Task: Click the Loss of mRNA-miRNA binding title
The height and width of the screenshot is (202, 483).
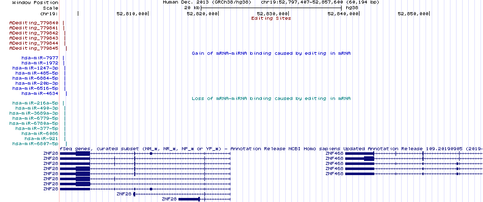Action: pyautogui.click(x=271, y=98)
